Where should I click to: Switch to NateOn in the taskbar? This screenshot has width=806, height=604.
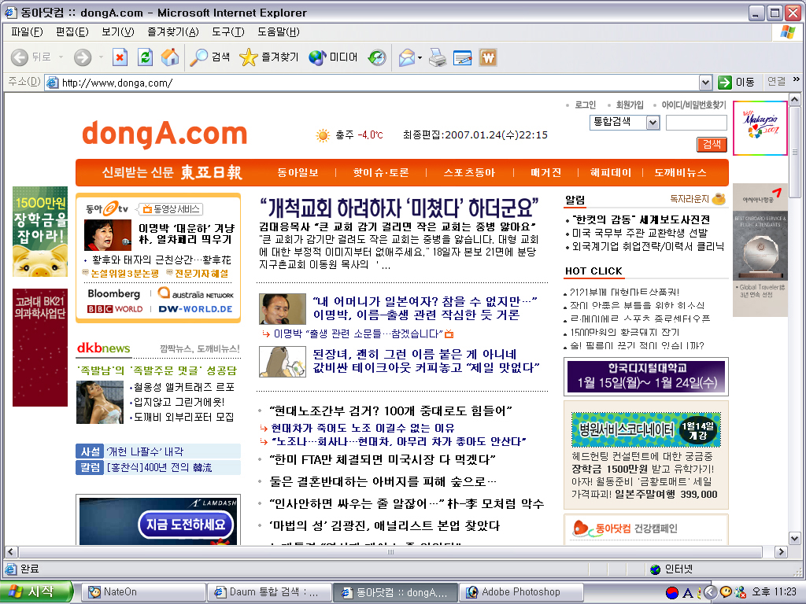click(x=142, y=591)
